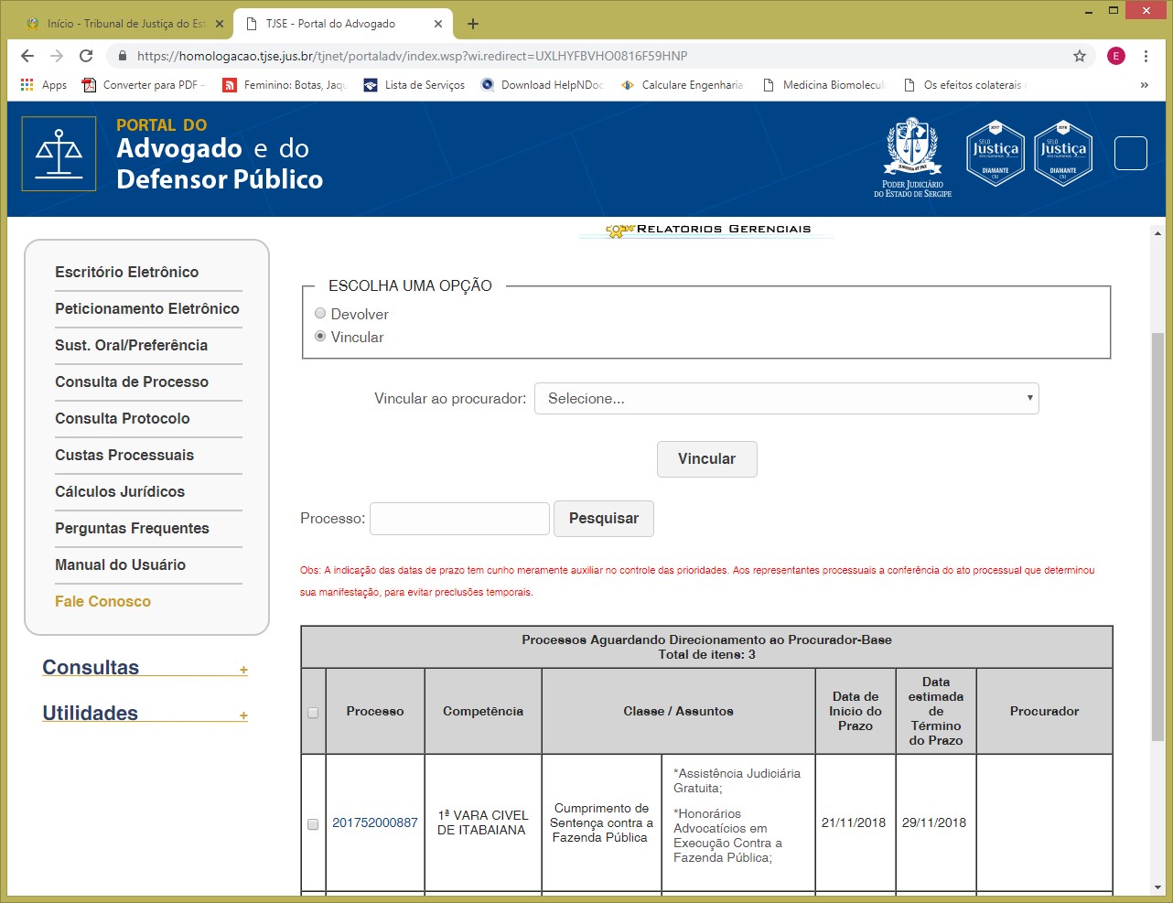Click the first Selo Justiça Diamante badge

(x=995, y=153)
